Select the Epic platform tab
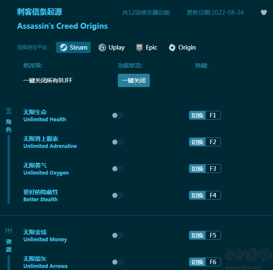 [146, 47]
